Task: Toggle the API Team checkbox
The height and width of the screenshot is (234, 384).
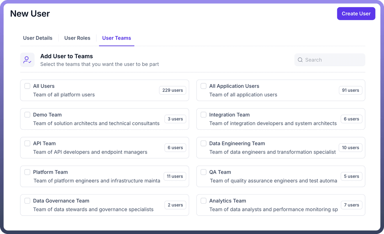Action: coord(27,144)
